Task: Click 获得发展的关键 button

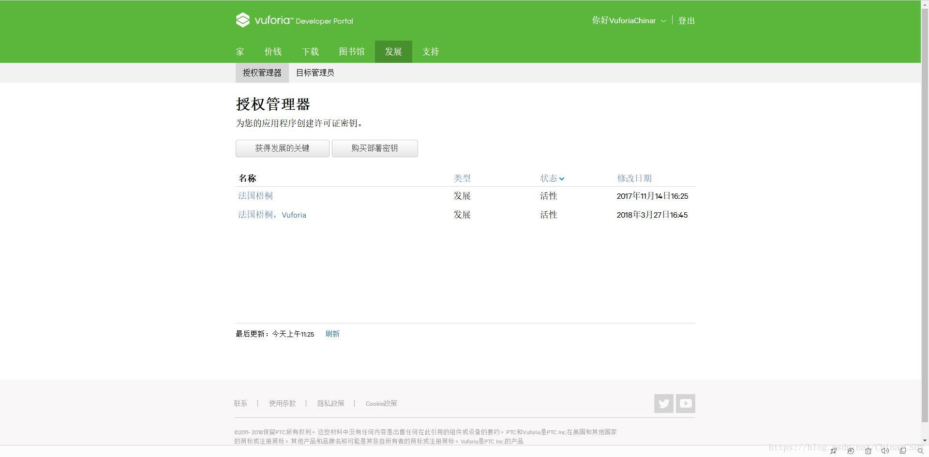Action: 283,148
